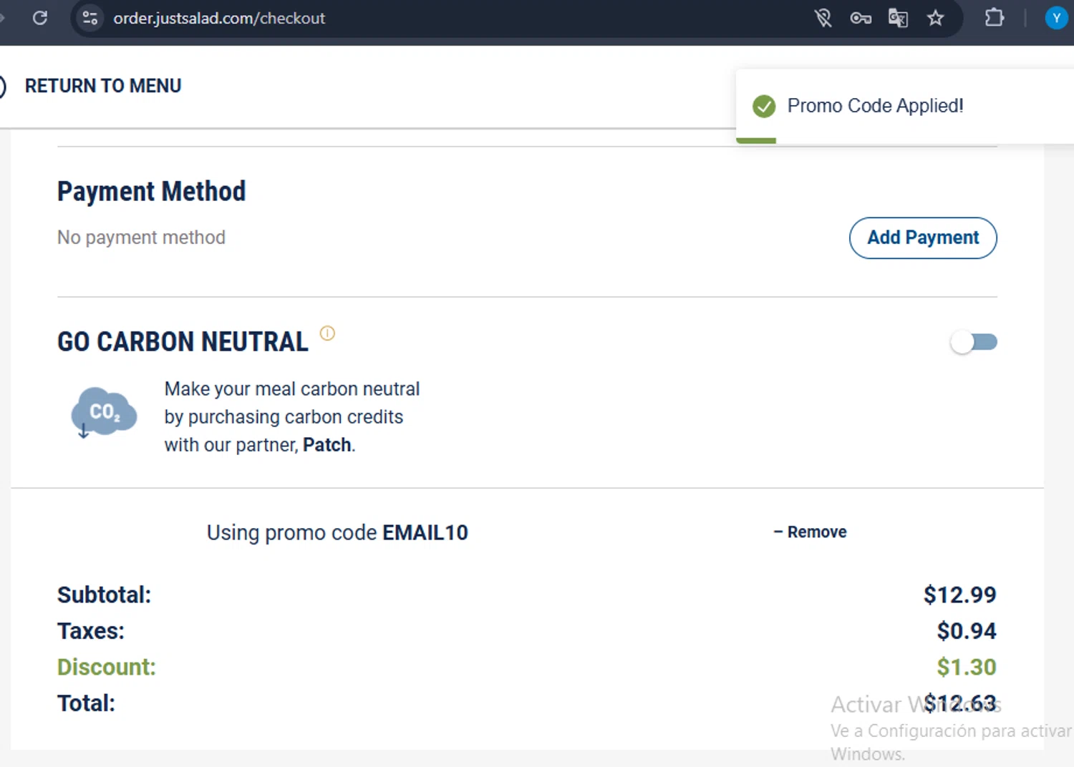Remove the EMAIL10 promo code
The height and width of the screenshot is (767, 1074).
pos(810,532)
